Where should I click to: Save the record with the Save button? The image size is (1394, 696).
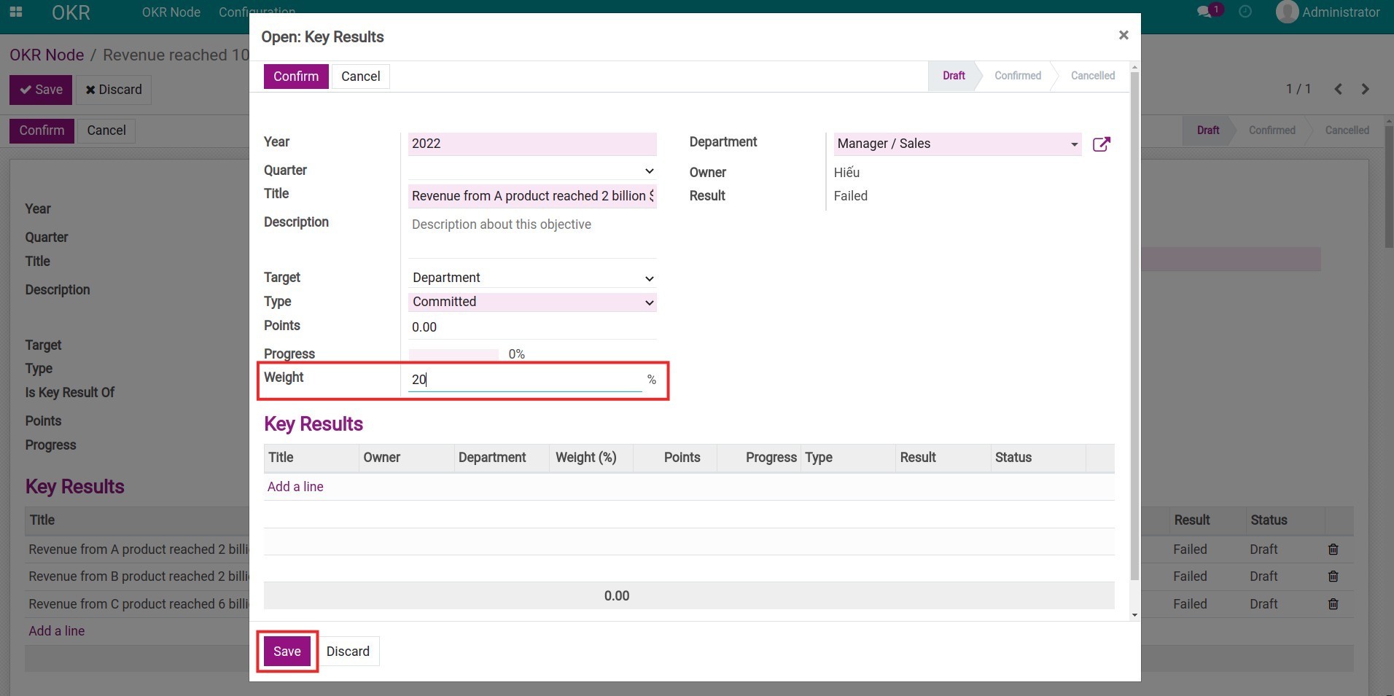(286, 651)
